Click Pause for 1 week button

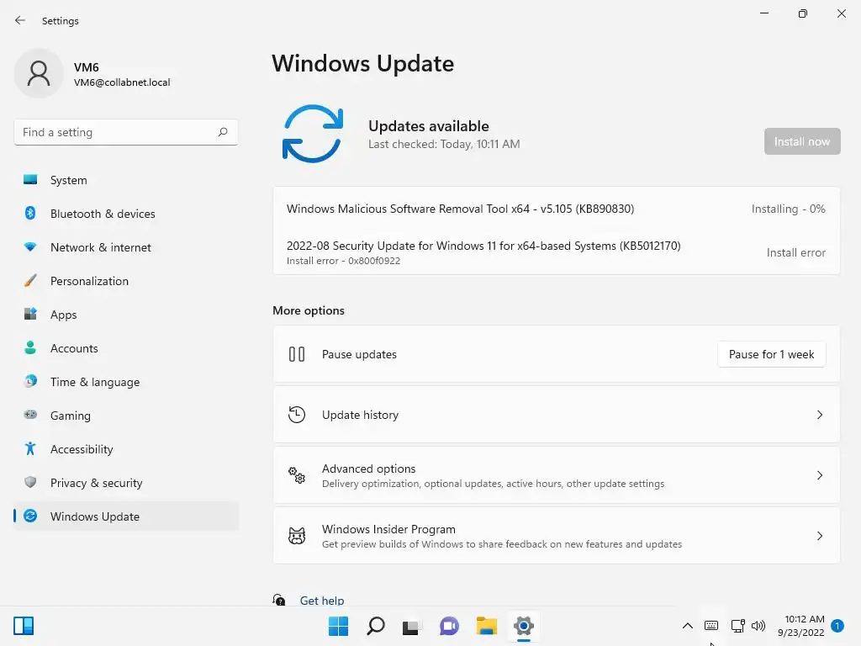click(771, 354)
